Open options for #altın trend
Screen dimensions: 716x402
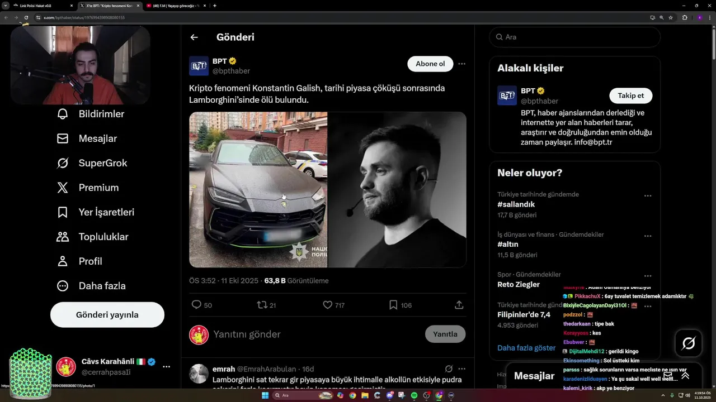pyautogui.click(x=648, y=236)
